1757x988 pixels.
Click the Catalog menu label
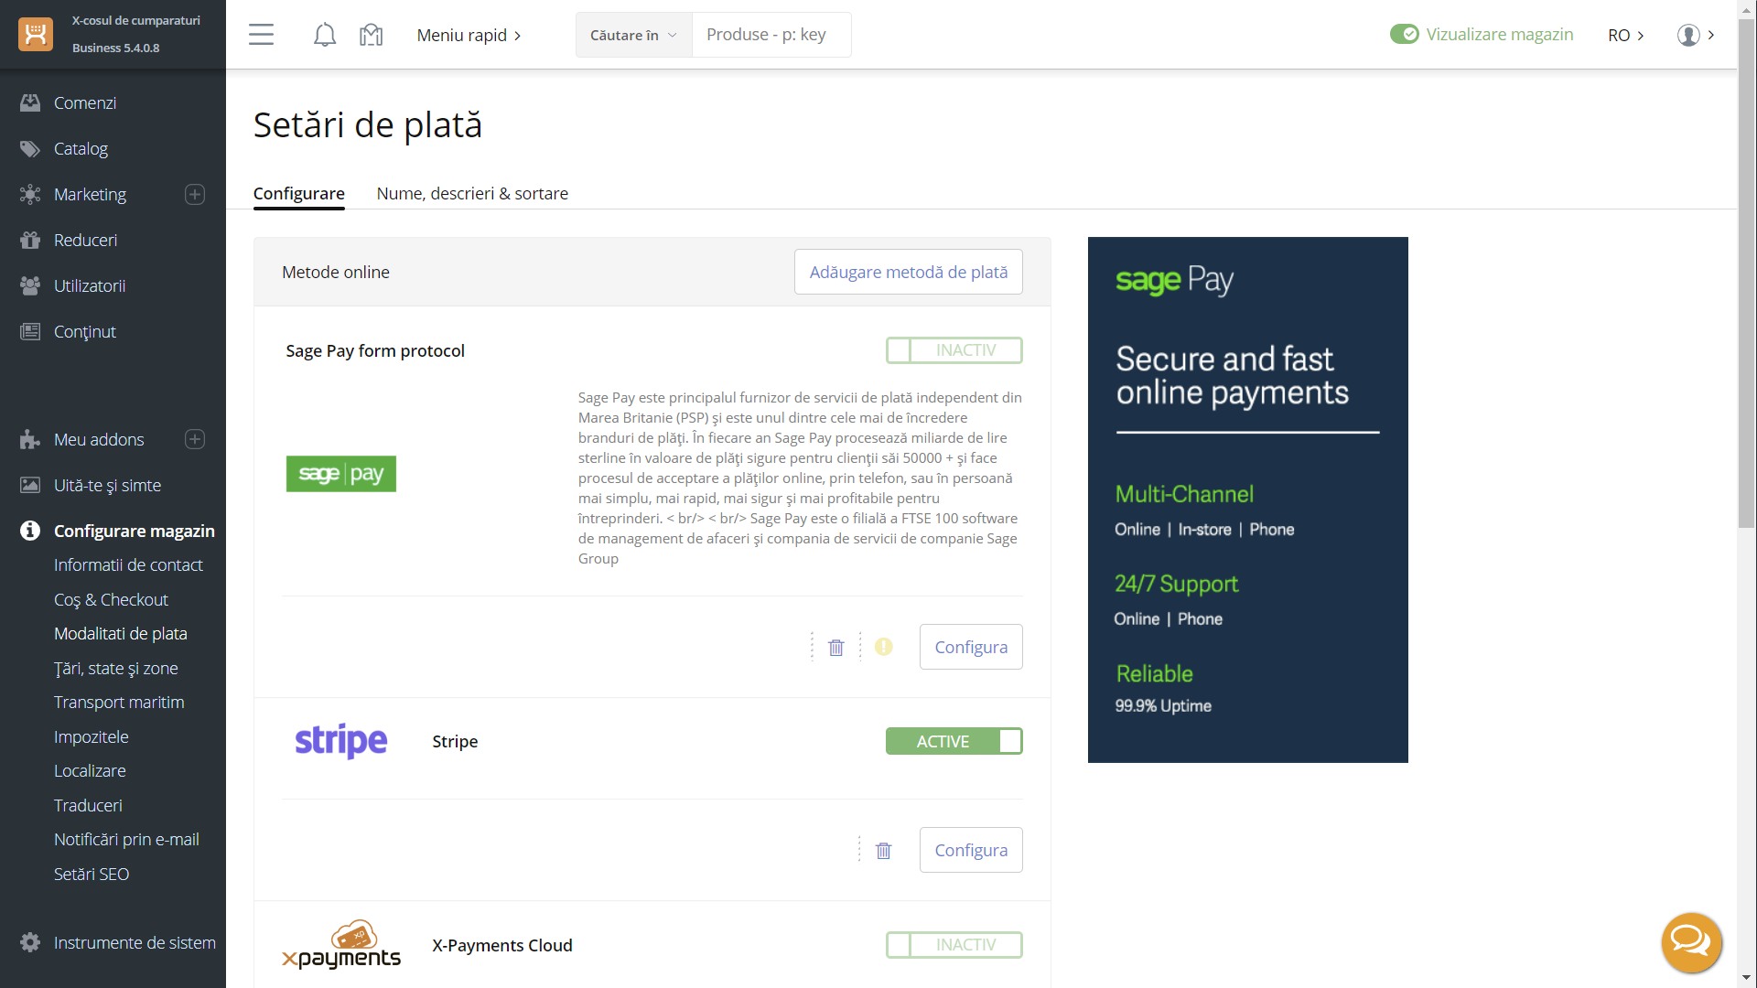(81, 148)
